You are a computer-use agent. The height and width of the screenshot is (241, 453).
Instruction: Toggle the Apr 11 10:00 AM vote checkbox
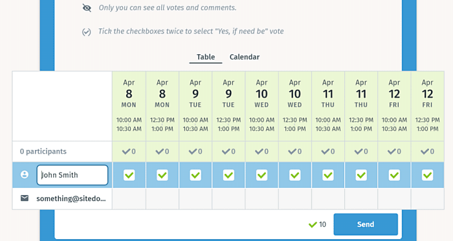point(328,175)
